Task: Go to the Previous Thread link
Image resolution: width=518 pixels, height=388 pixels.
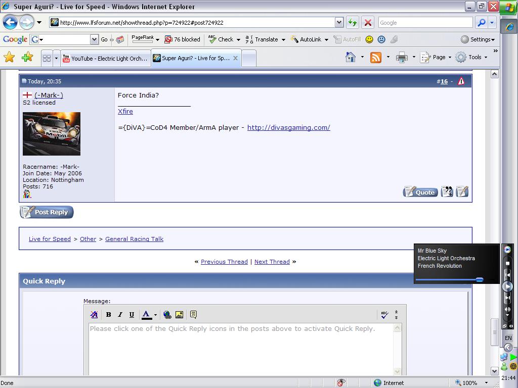Action: click(x=224, y=262)
